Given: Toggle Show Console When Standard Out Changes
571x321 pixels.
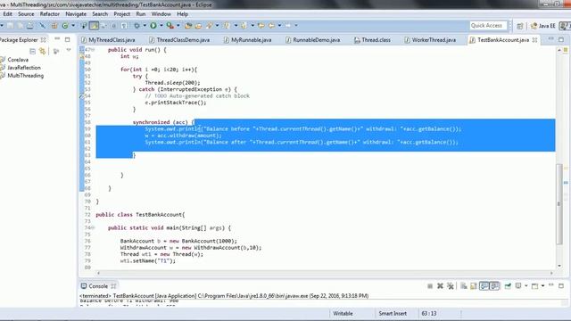Looking at the screenshot, I should tap(484, 286).
